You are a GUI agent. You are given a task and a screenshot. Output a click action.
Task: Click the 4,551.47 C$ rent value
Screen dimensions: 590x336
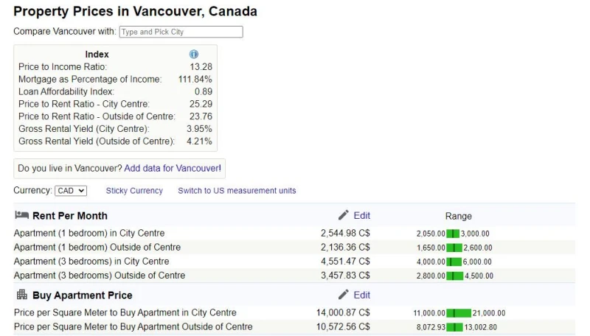[x=345, y=261]
